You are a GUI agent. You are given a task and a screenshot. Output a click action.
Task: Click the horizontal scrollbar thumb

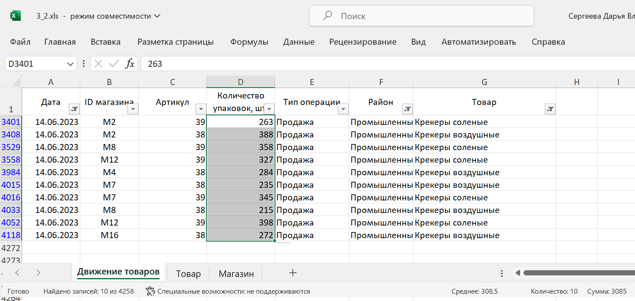tap(579, 273)
